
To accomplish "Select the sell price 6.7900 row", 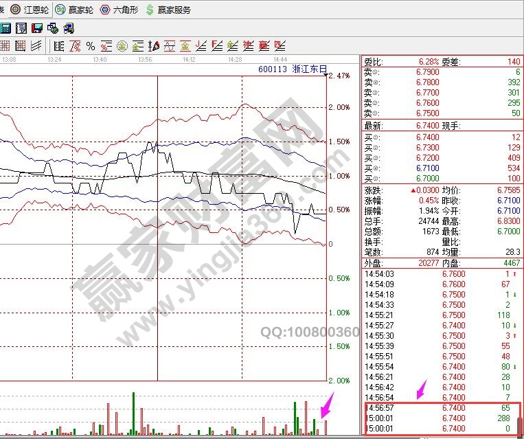I will point(441,72).
